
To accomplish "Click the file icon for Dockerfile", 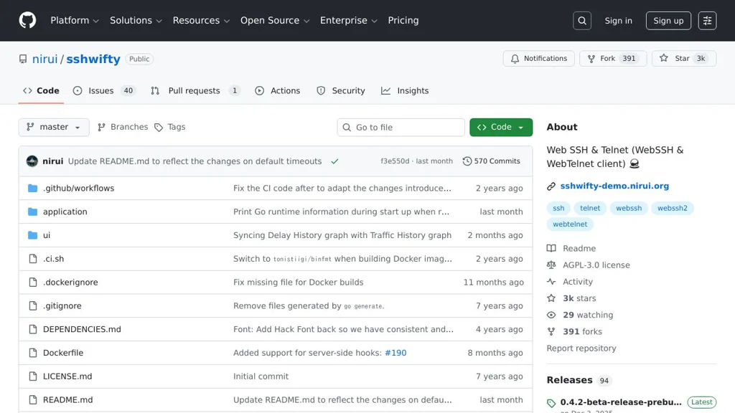I will pos(33,353).
